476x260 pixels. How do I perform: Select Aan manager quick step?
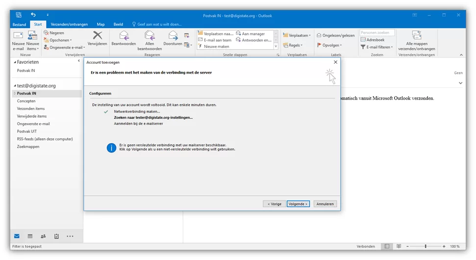[251, 34]
